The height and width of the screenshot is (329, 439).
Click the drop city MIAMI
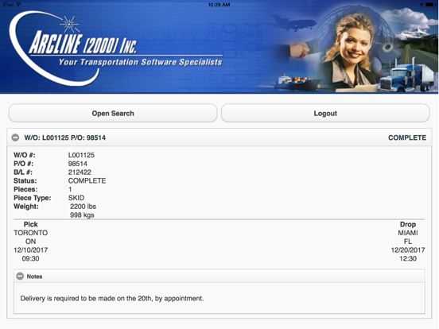pos(408,233)
